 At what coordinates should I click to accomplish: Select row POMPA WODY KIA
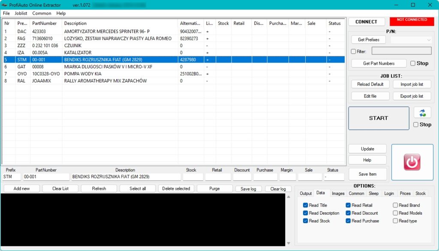click(x=174, y=74)
